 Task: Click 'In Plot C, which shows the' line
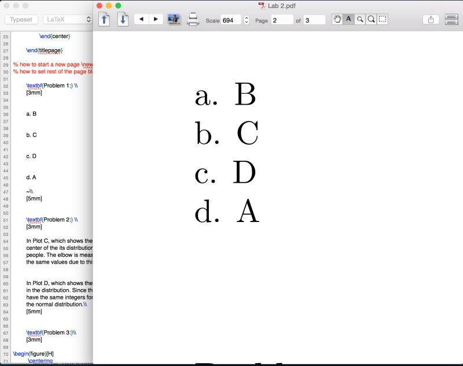point(60,241)
